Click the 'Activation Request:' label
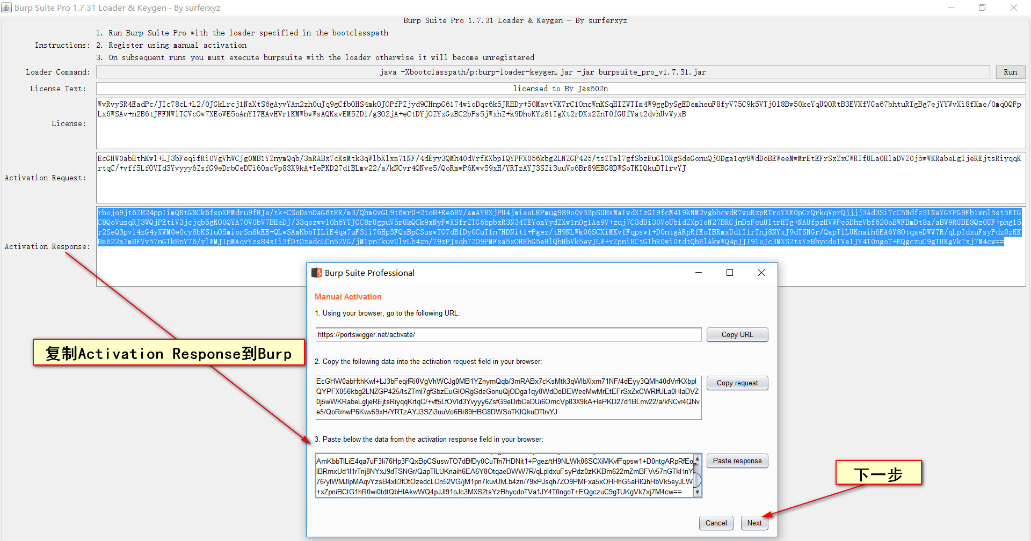The width and height of the screenshot is (1031, 541). [x=45, y=178]
